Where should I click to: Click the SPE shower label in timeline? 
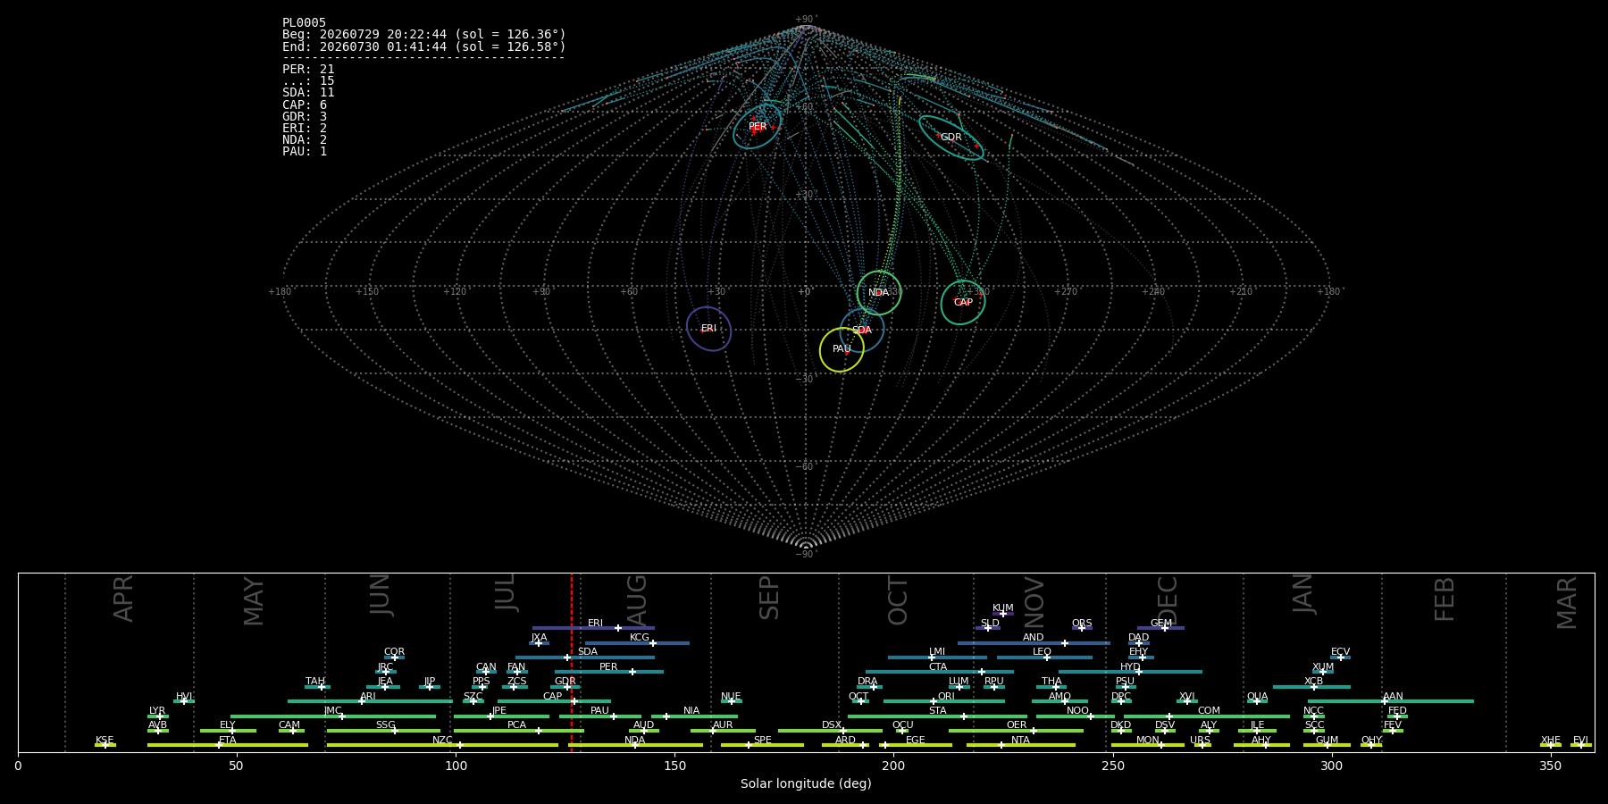click(x=762, y=741)
